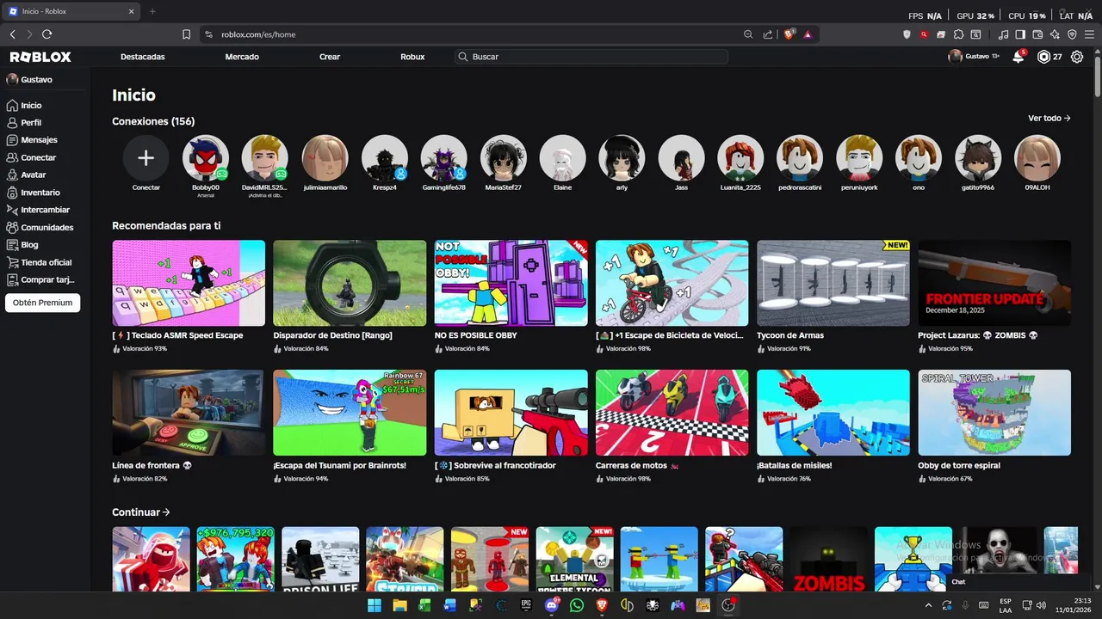Reload the page with browser refresh icon

coord(47,34)
